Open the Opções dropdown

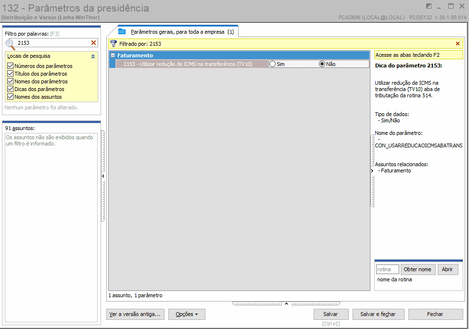187,314
